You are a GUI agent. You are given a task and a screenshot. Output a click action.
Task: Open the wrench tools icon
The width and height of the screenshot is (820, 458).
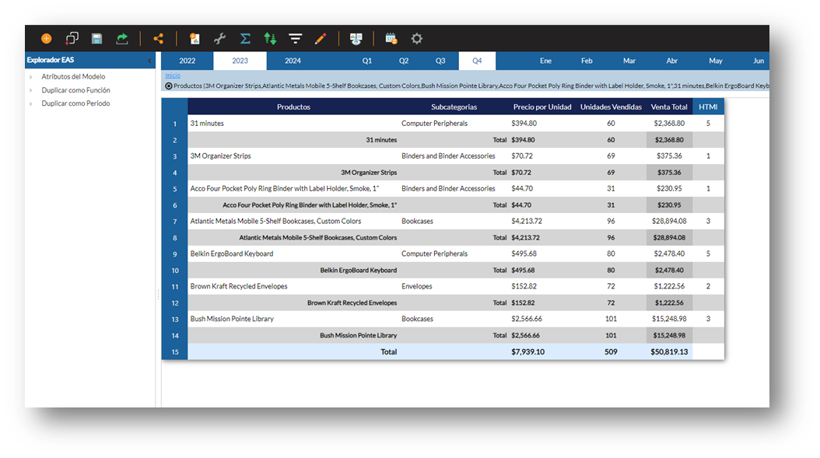[219, 38]
